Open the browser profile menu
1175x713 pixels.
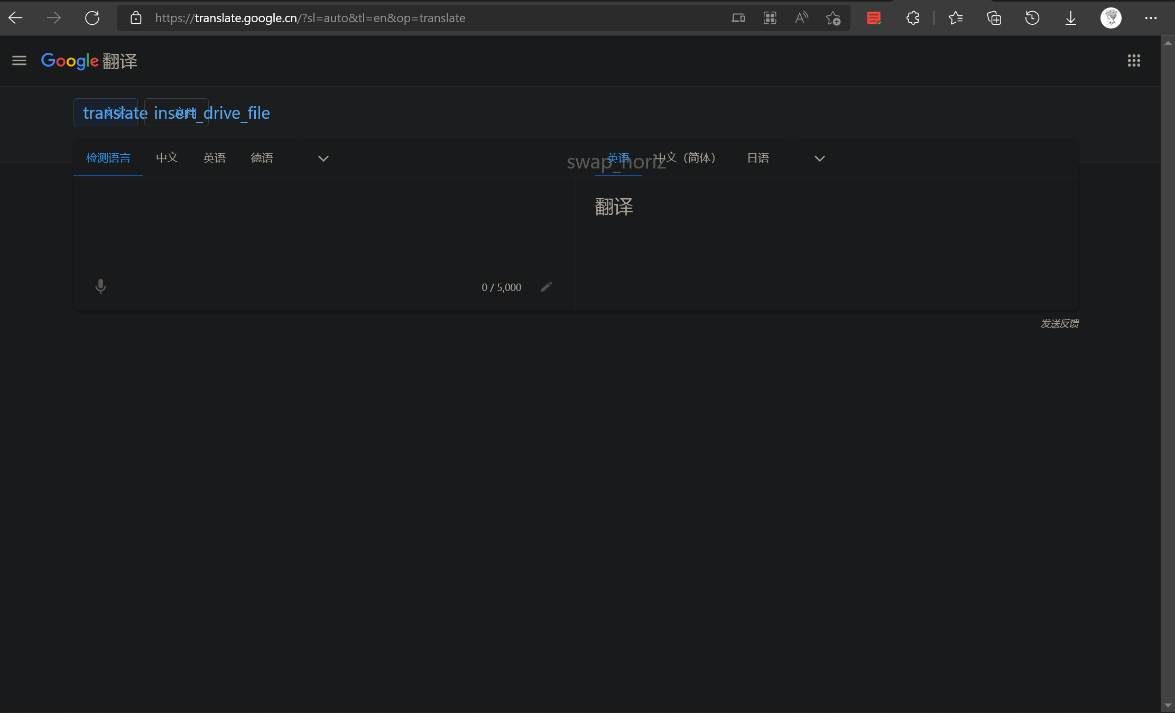click(x=1110, y=17)
